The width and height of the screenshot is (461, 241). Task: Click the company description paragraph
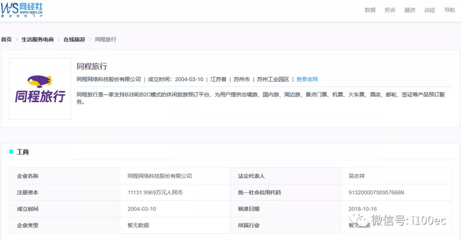click(261, 98)
